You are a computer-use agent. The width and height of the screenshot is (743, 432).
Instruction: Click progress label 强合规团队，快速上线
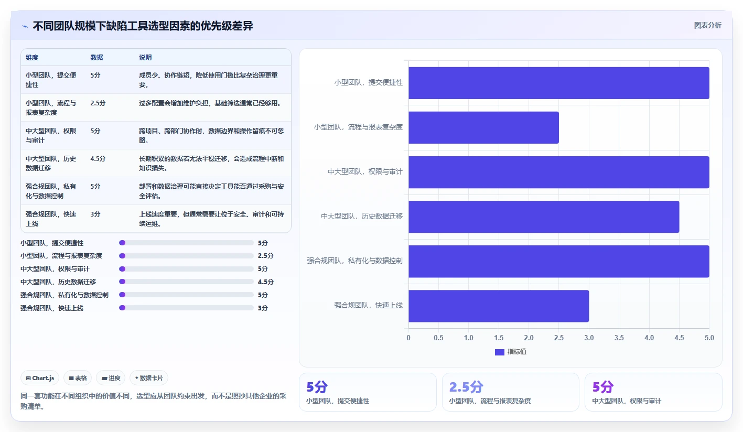pyautogui.click(x=52, y=308)
